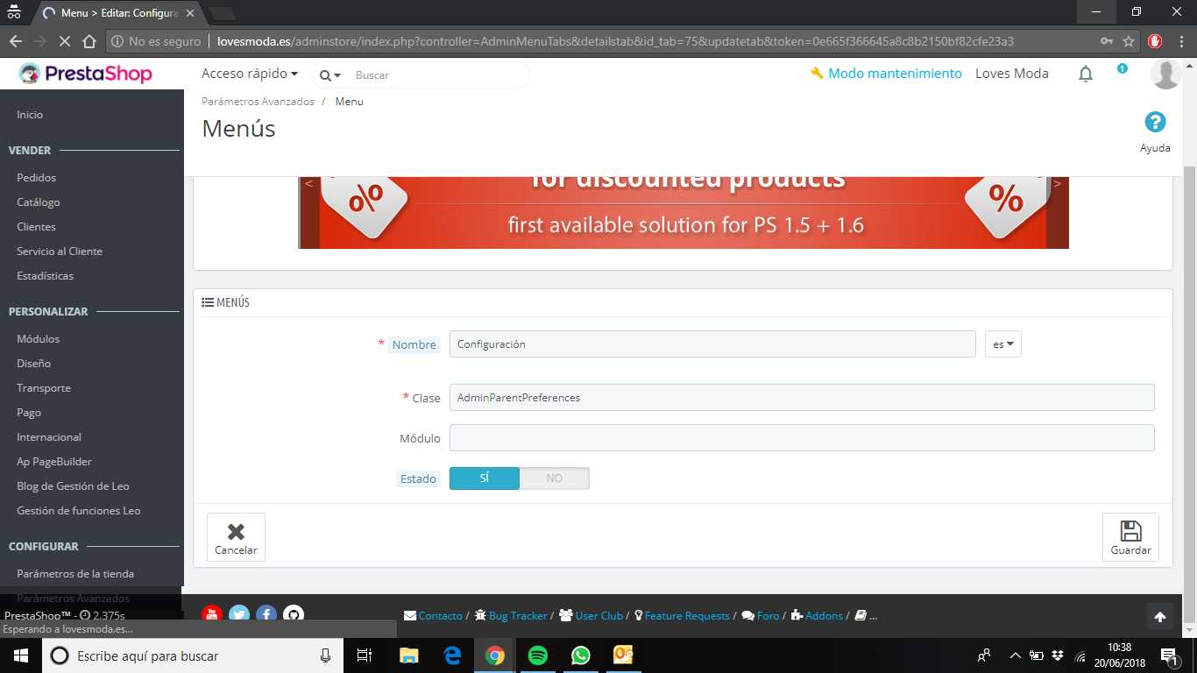Click the red browser extension icon
The height and width of the screenshot is (673, 1197).
pos(1156,41)
